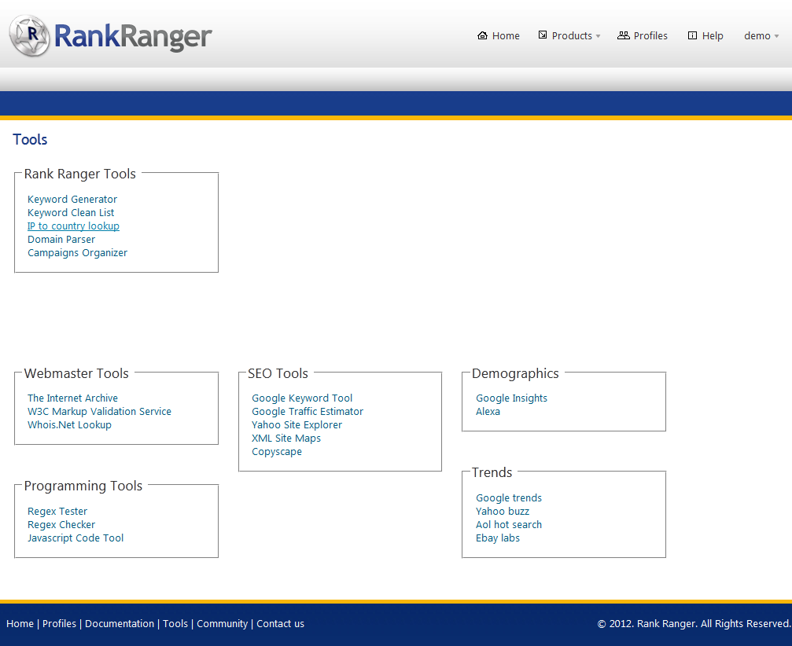
Task: Open Ebay labs link
Action: click(498, 538)
